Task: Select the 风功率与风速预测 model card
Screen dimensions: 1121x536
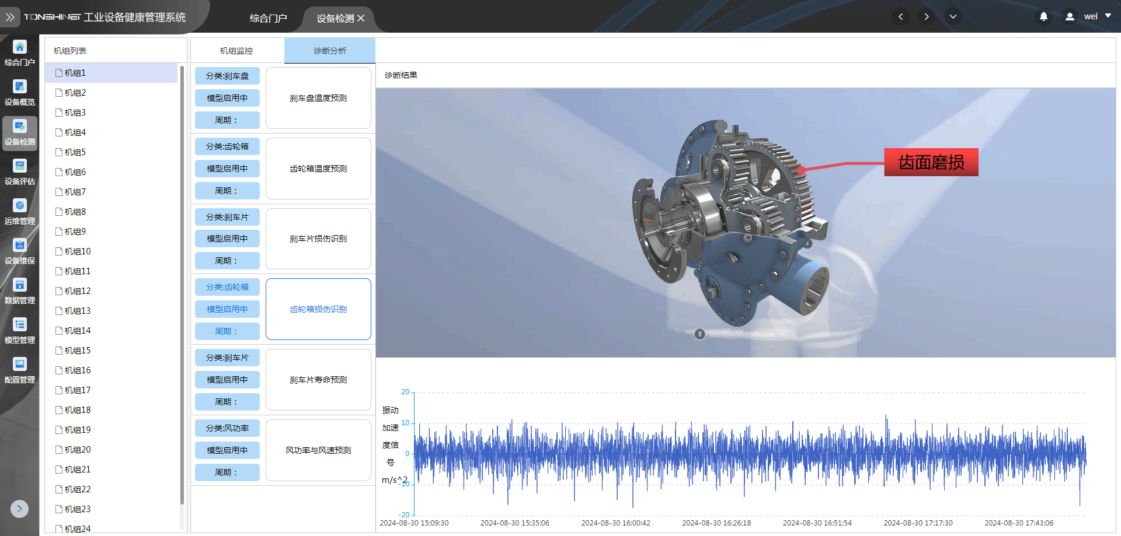Action: pyautogui.click(x=318, y=450)
